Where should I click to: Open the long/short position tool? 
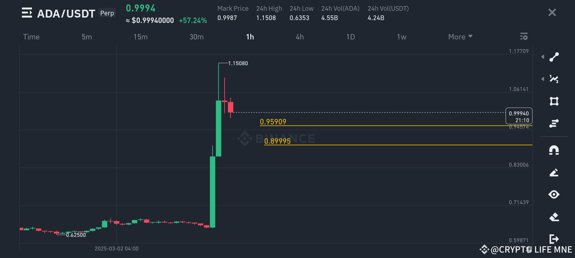(554, 123)
